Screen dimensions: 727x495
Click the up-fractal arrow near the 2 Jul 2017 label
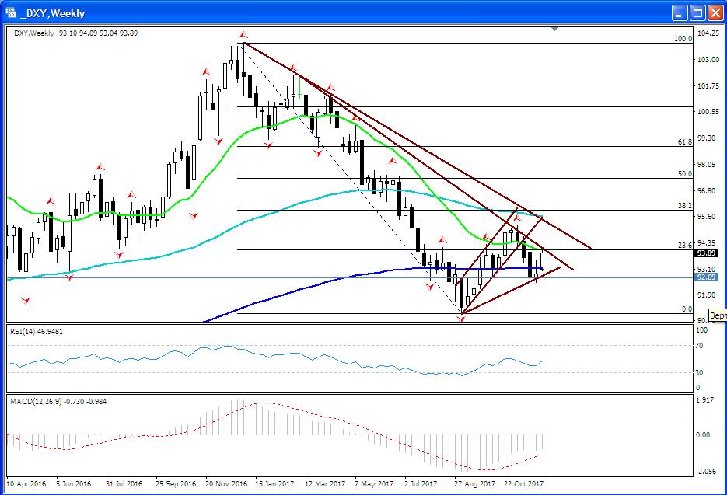442,240
